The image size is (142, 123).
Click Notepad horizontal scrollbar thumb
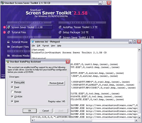(63, 120)
